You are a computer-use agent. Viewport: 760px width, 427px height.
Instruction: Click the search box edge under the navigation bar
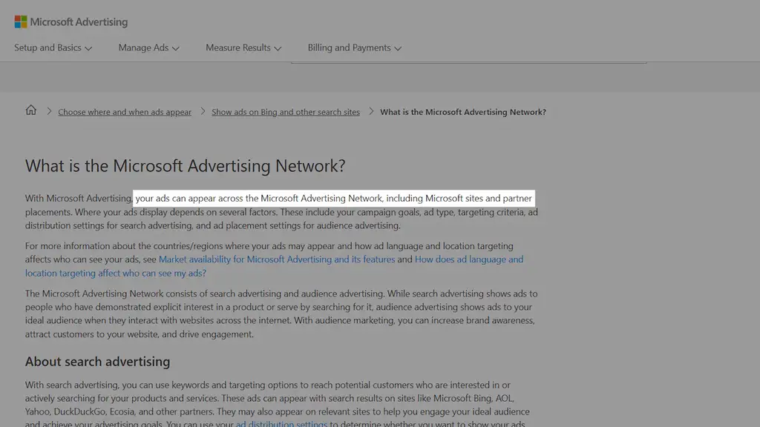(x=469, y=62)
